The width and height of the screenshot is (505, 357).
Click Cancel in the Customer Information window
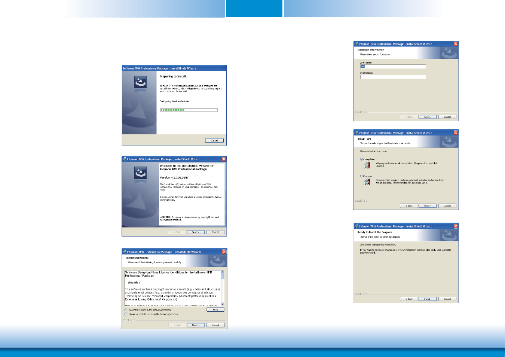point(447,117)
